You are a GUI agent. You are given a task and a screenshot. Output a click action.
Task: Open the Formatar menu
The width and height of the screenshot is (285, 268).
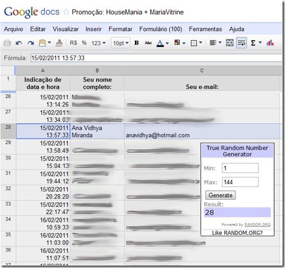coord(120,29)
